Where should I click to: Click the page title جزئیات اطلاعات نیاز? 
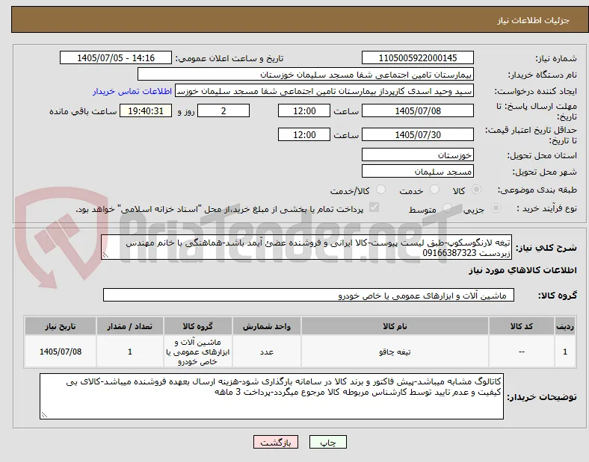pyautogui.click(x=534, y=20)
